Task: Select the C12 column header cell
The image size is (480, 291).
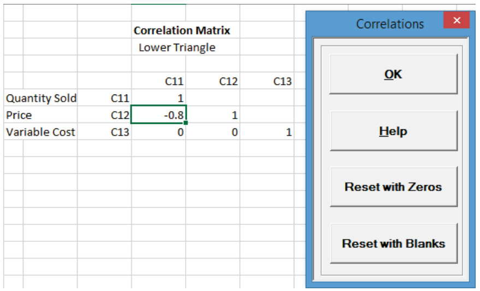Action: coord(212,81)
